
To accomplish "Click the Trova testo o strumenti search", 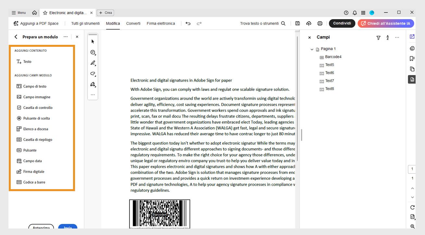I will [x=263, y=23].
